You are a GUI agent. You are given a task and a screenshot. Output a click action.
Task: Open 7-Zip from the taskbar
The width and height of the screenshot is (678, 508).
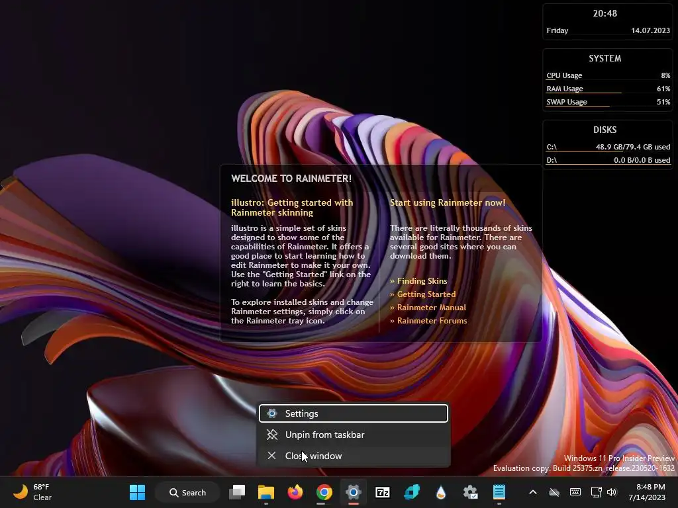click(382, 492)
